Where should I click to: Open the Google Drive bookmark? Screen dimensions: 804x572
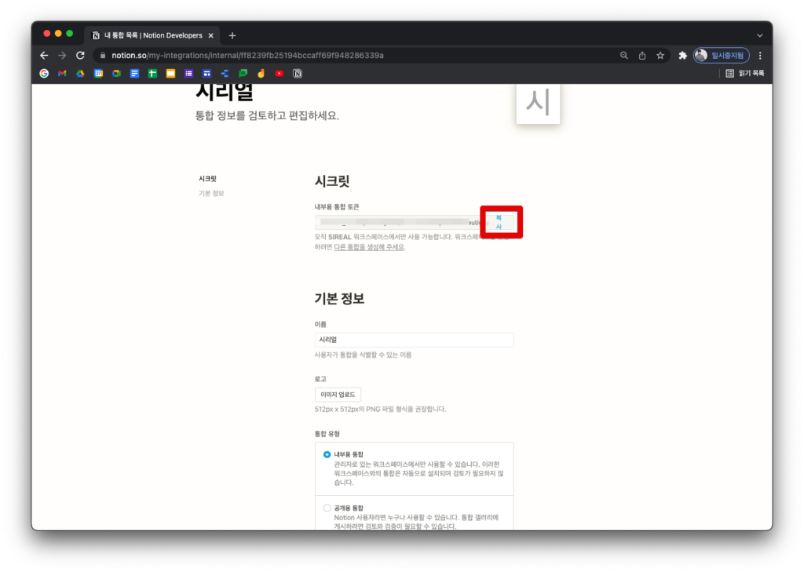click(81, 73)
